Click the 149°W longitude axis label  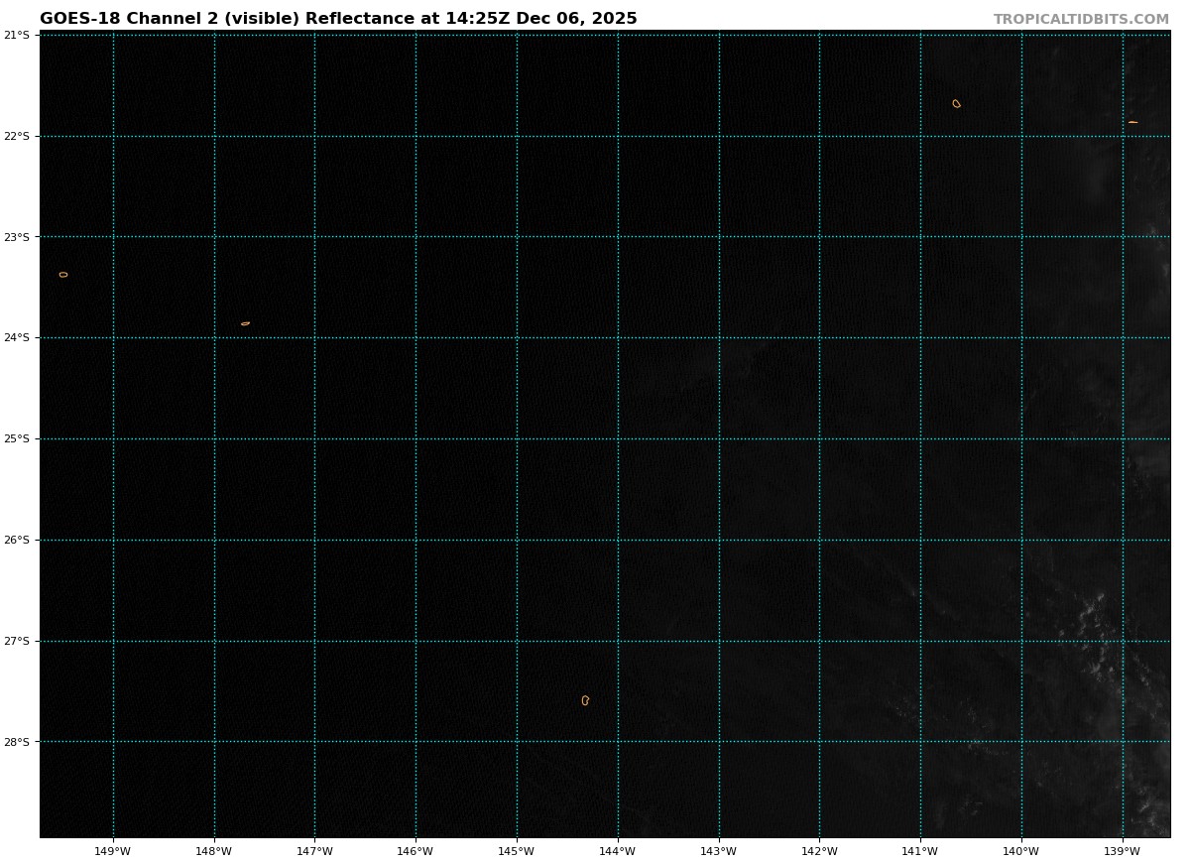click(112, 851)
